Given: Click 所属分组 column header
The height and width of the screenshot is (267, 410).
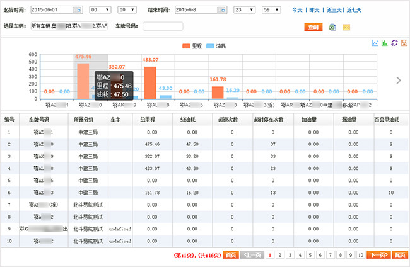Looking at the screenshot, I should tap(88, 120).
